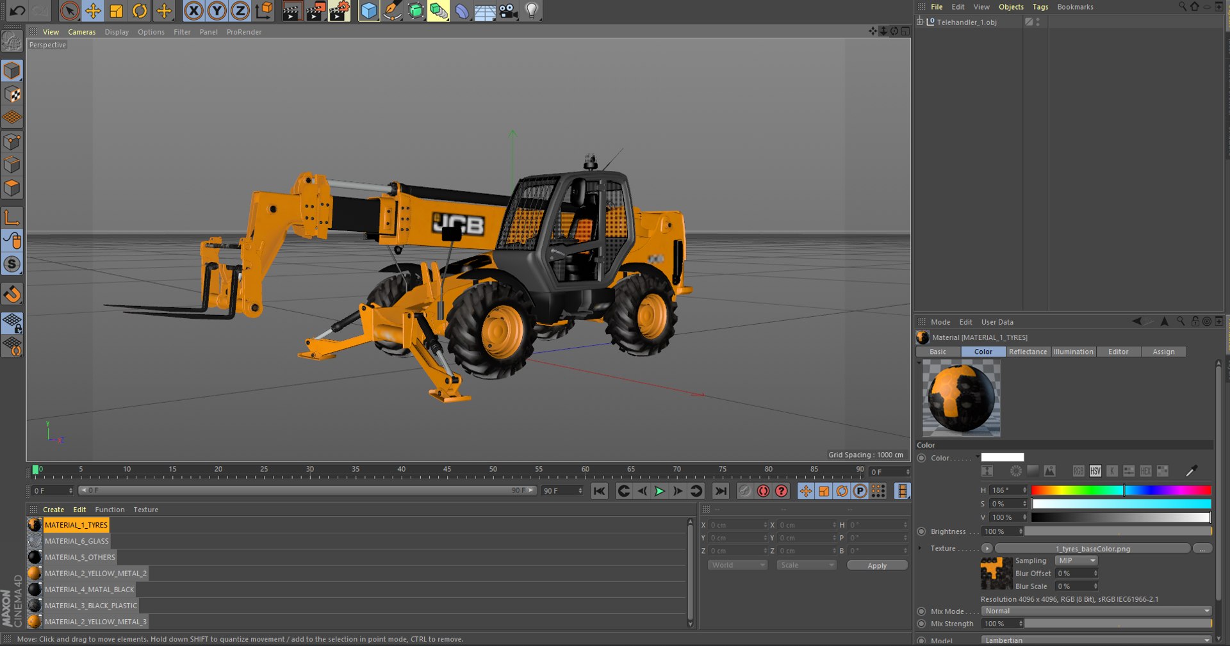Open the filmstrip layout icon beside timeline
The height and width of the screenshot is (646, 1230).
[902, 491]
